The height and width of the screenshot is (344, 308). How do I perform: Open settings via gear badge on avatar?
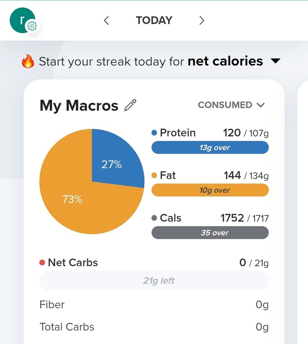(x=32, y=26)
